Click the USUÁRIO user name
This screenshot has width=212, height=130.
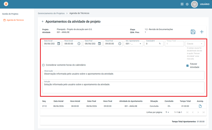point(205,4)
